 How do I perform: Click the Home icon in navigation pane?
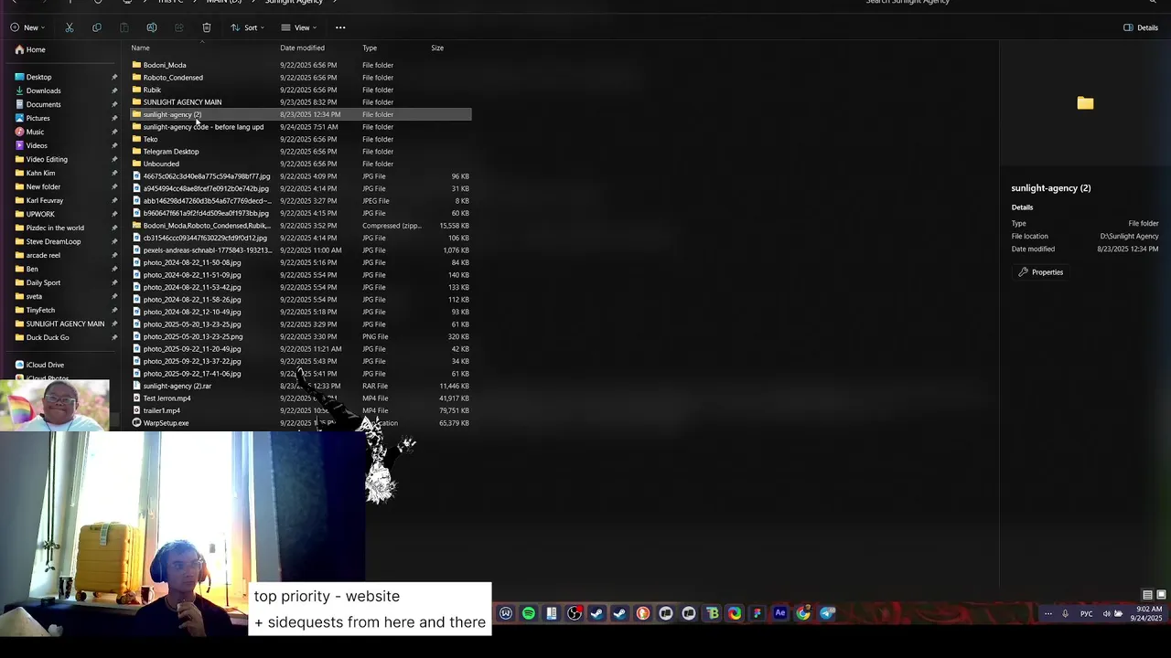click(x=19, y=49)
